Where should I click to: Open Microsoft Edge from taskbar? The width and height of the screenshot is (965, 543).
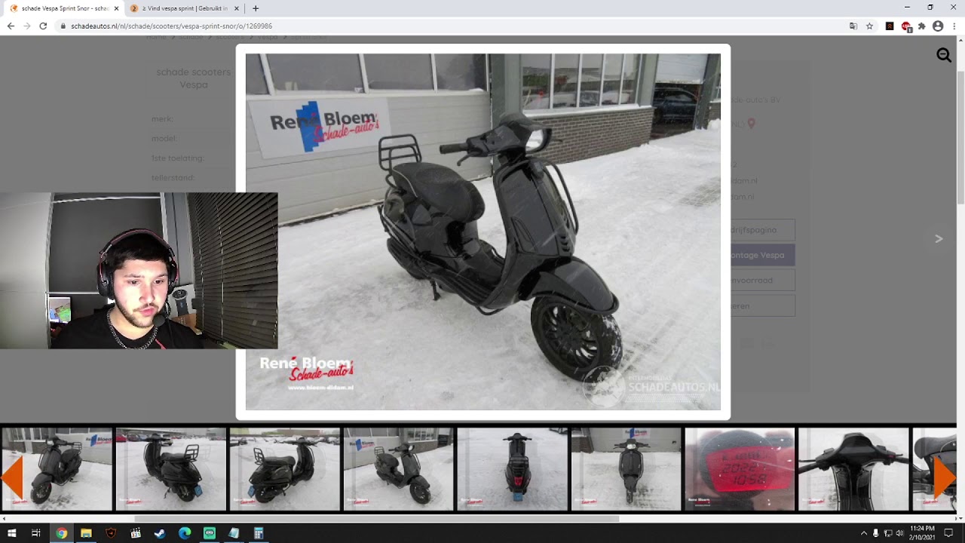click(x=185, y=533)
